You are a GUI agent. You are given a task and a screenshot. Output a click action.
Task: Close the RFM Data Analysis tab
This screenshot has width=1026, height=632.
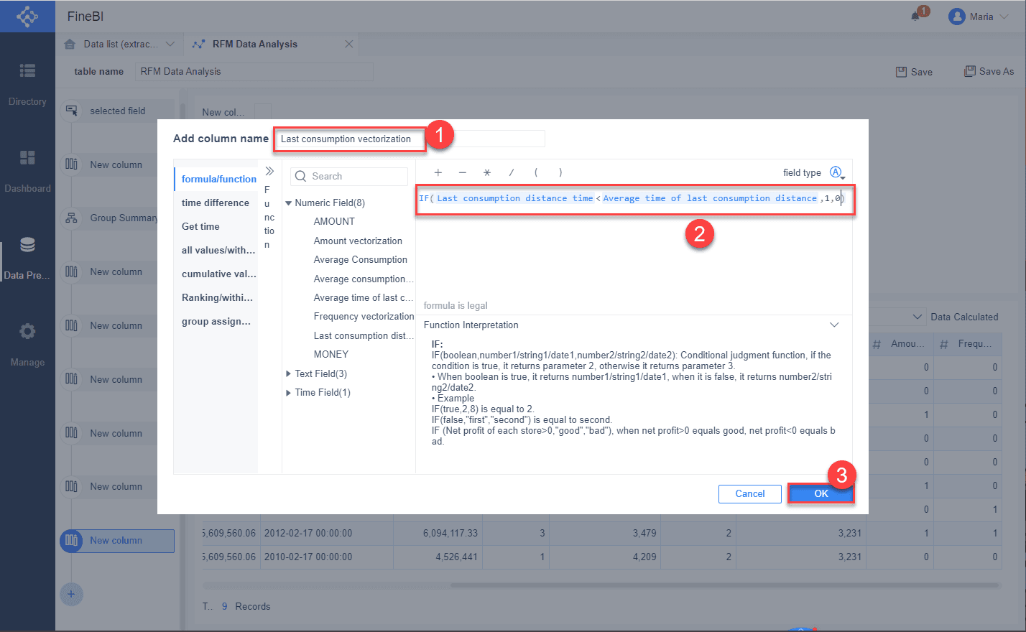(348, 44)
